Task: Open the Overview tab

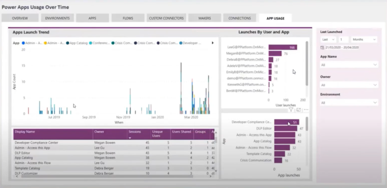Action: click(20, 18)
